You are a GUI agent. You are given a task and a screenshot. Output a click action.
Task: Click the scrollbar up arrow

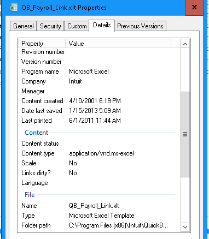coord(185,44)
